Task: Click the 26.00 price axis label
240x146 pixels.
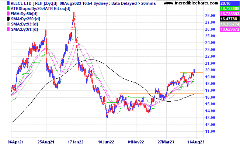Action: tap(210, 29)
